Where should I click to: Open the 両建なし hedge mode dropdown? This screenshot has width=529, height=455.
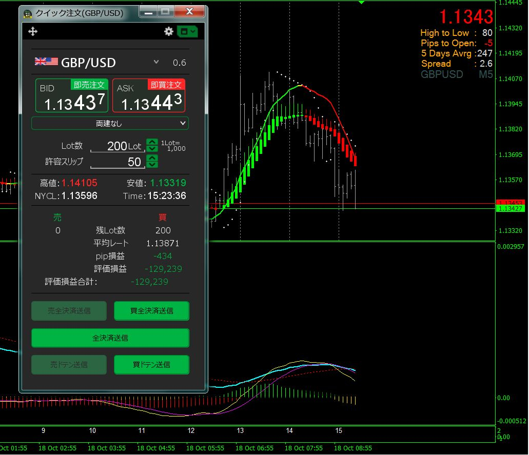tap(110, 124)
